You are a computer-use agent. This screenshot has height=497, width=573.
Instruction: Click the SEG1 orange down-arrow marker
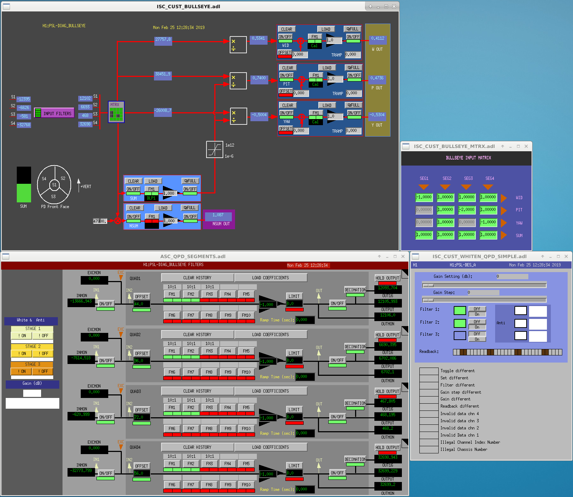(424, 187)
